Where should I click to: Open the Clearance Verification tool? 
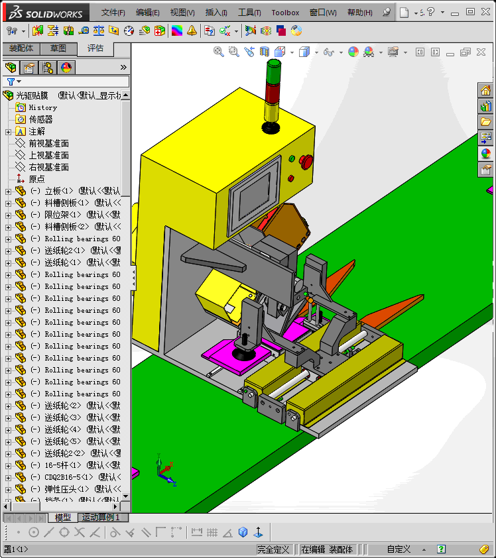coord(53,31)
